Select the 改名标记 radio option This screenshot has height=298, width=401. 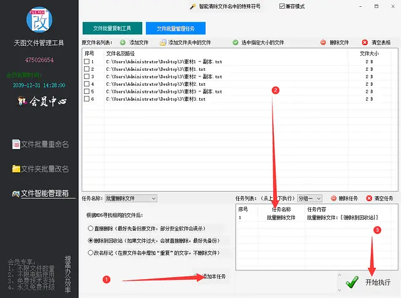point(90,253)
